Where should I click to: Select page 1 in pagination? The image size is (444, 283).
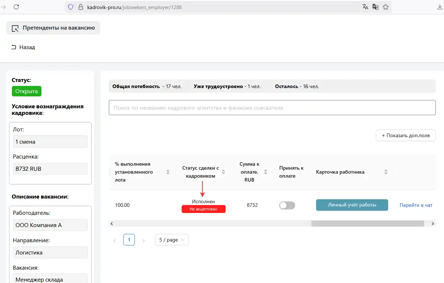(129, 240)
